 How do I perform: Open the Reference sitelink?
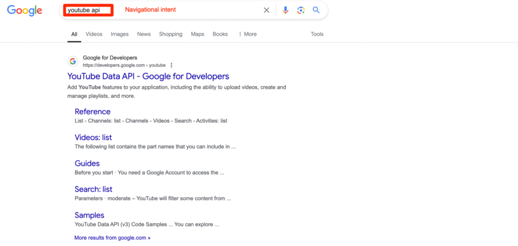point(93,111)
